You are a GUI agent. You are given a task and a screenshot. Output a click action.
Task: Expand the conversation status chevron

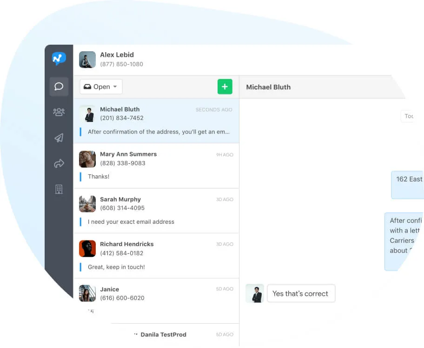tap(115, 87)
